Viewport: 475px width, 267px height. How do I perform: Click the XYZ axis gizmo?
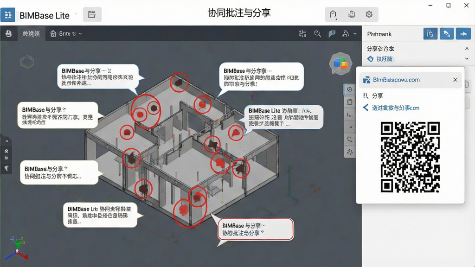tap(18, 248)
